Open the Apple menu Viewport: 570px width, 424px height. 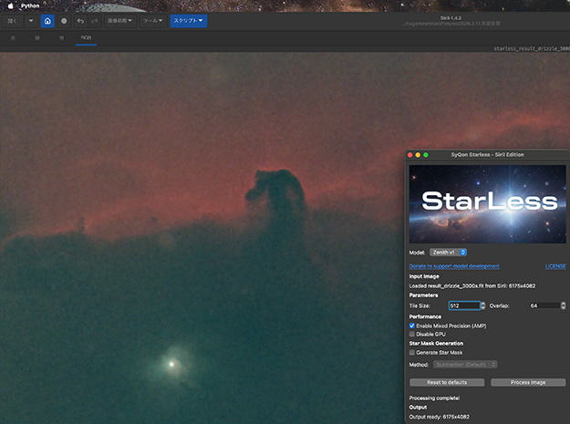click(x=12, y=5)
